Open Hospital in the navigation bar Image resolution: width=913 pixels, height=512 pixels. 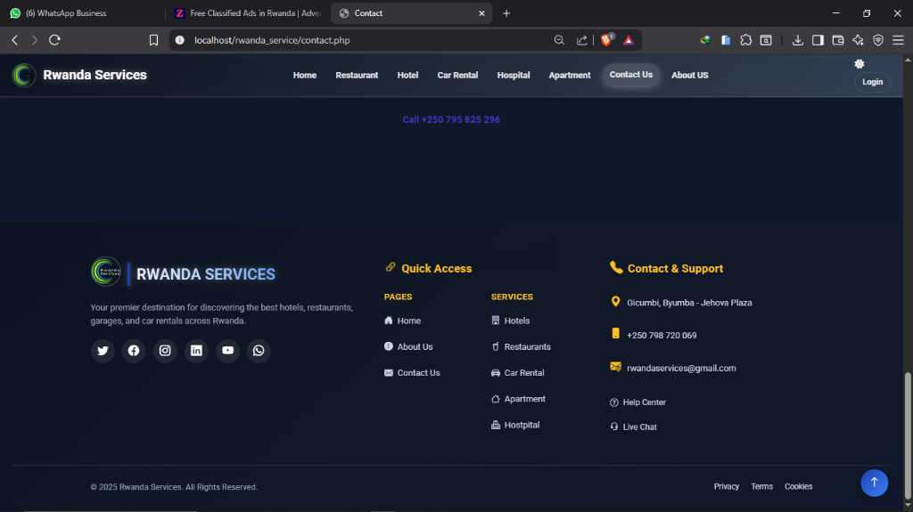tap(514, 75)
